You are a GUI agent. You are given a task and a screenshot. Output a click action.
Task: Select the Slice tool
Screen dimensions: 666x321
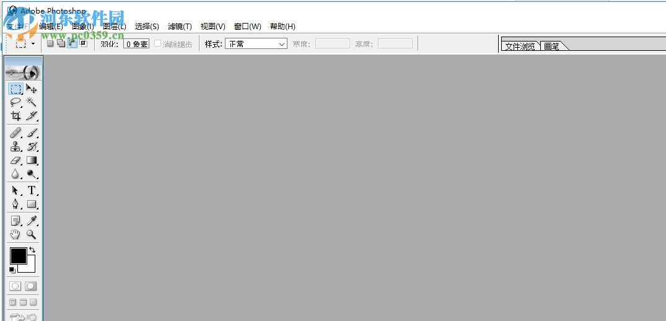coord(32,115)
